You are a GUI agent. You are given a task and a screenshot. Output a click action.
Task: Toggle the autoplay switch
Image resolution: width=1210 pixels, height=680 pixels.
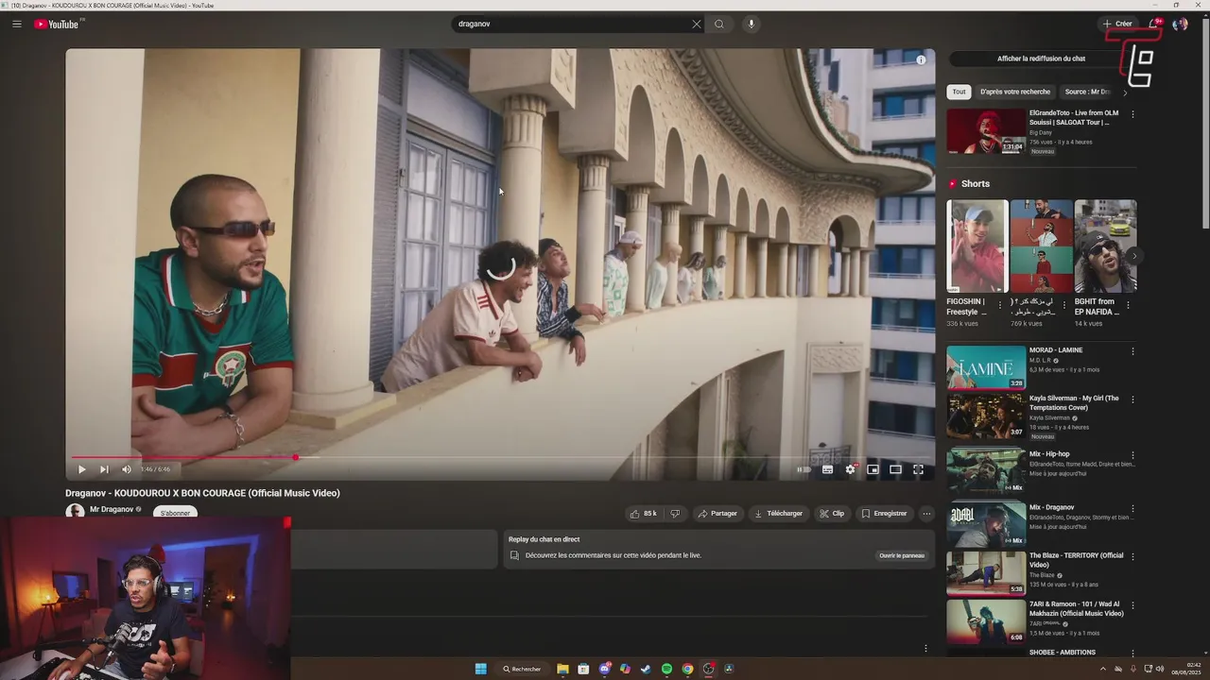[804, 469]
